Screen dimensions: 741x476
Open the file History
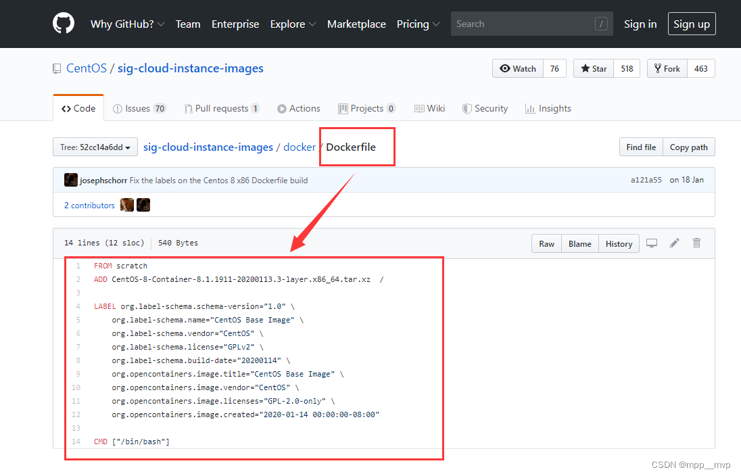tap(619, 243)
